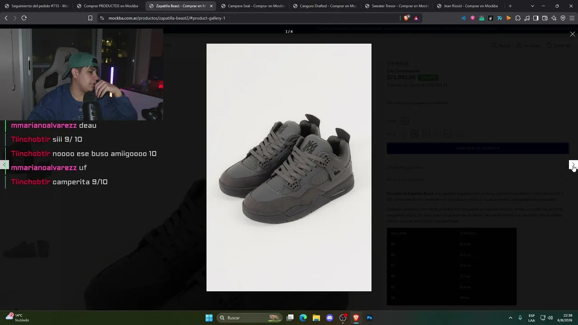Open a new browser tab

(510, 6)
